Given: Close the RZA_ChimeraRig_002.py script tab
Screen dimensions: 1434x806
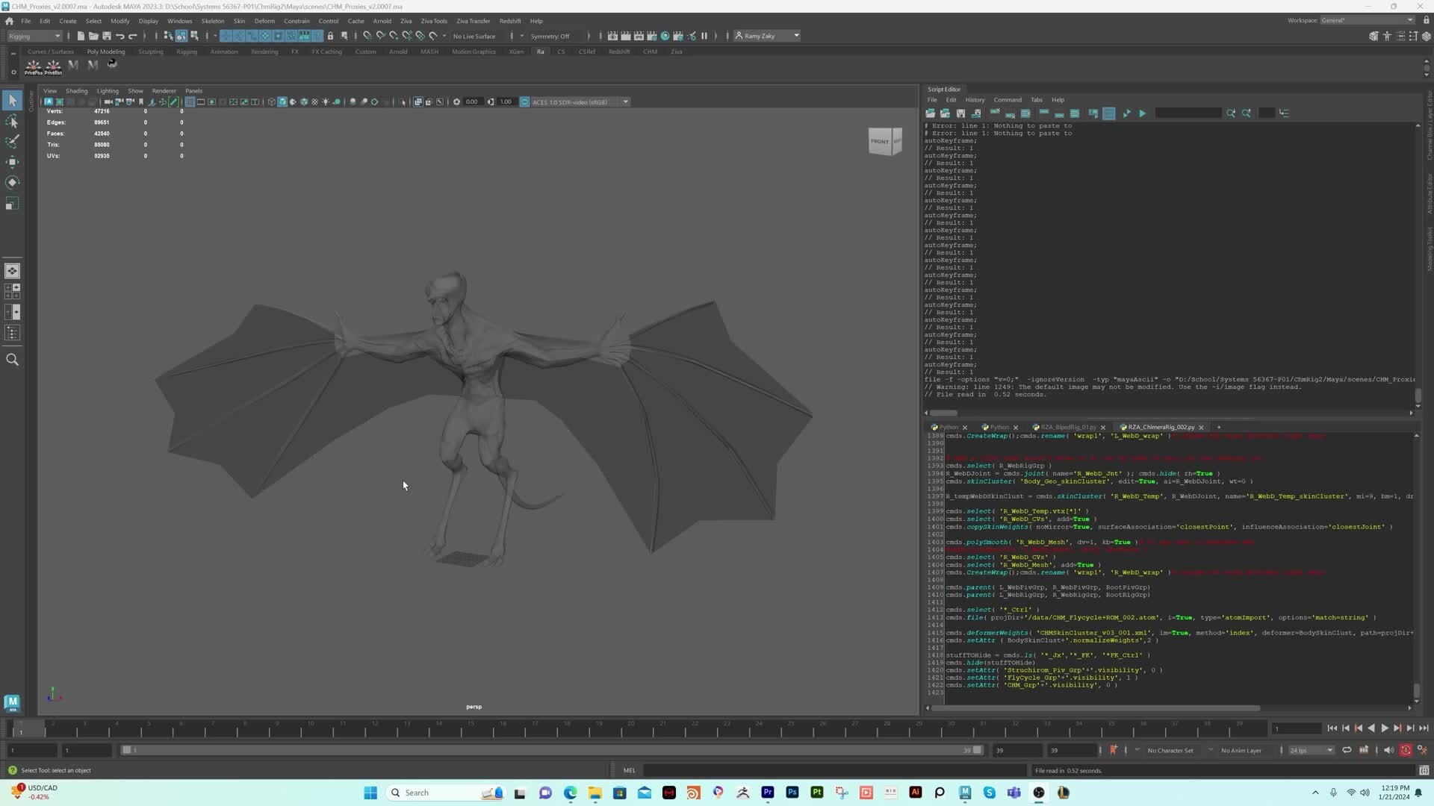Looking at the screenshot, I should [x=1201, y=428].
